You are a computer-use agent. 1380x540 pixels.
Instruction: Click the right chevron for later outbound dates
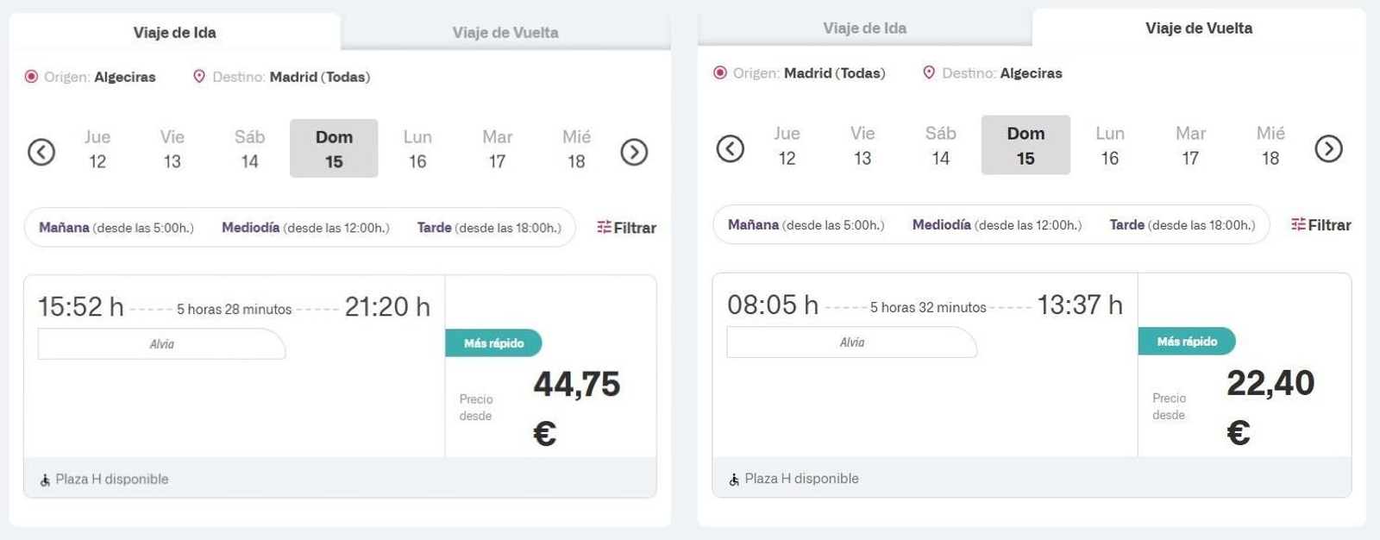coord(635,151)
